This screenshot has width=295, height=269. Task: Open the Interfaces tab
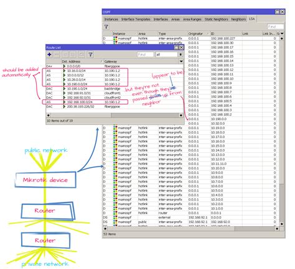(161, 19)
